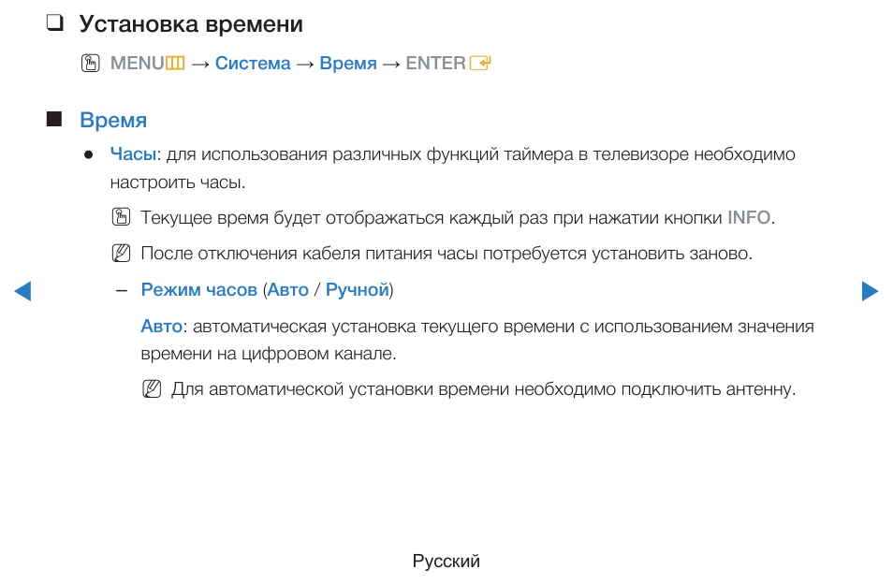The width and height of the screenshot is (893, 584).
Task: Open the 'Часы' link
Action: [x=133, y=154]
